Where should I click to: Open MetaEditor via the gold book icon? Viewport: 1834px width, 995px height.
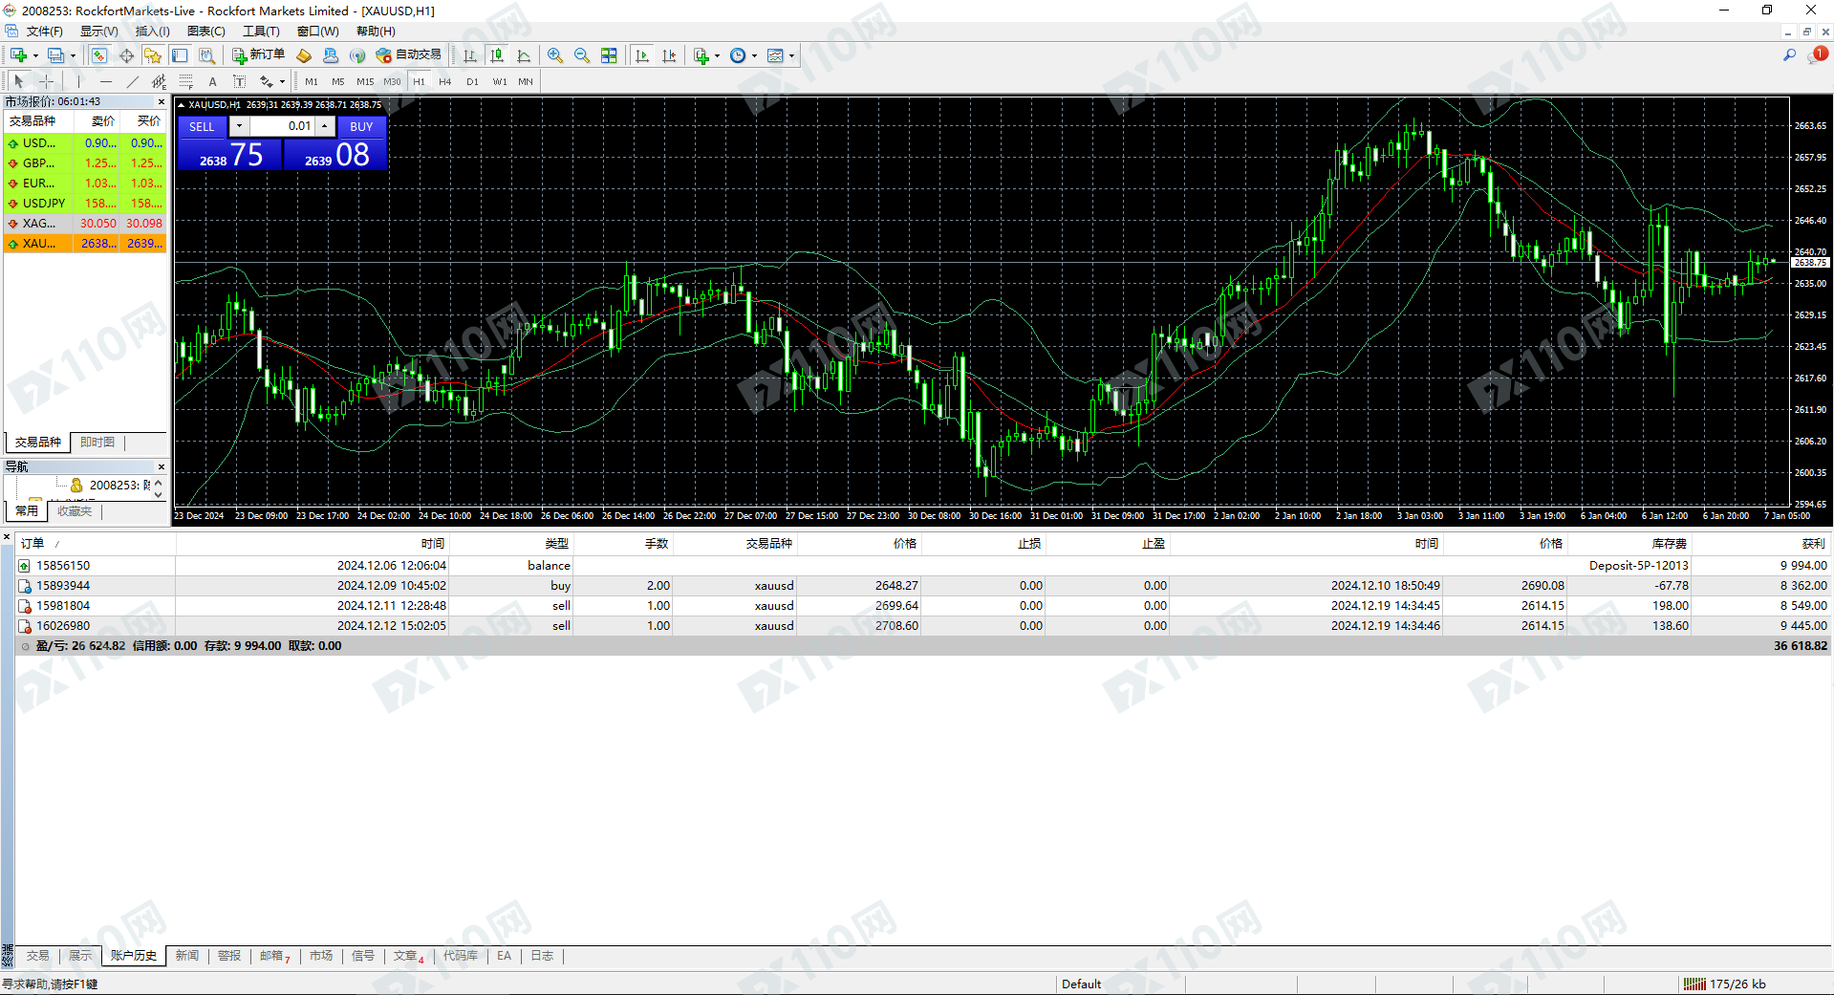click(x=304, y=55)
